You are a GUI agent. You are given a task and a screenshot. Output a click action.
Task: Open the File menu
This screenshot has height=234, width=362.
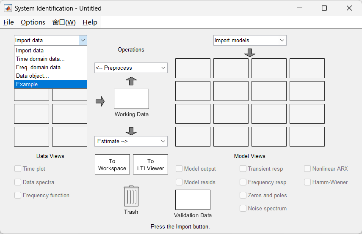[x=8, y=22]
